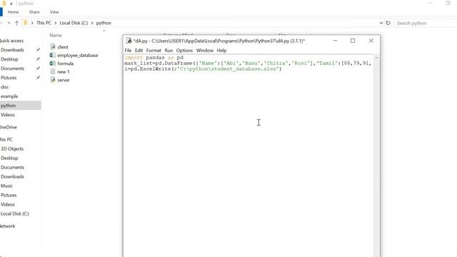Screen dimensions: 457x257
Task: Open 3D Objects in navigation pane
Action: (12, 148)
